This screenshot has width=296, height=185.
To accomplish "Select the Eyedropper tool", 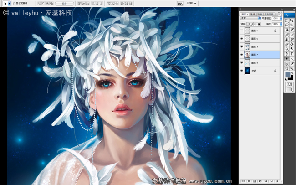I will point(292,64).
